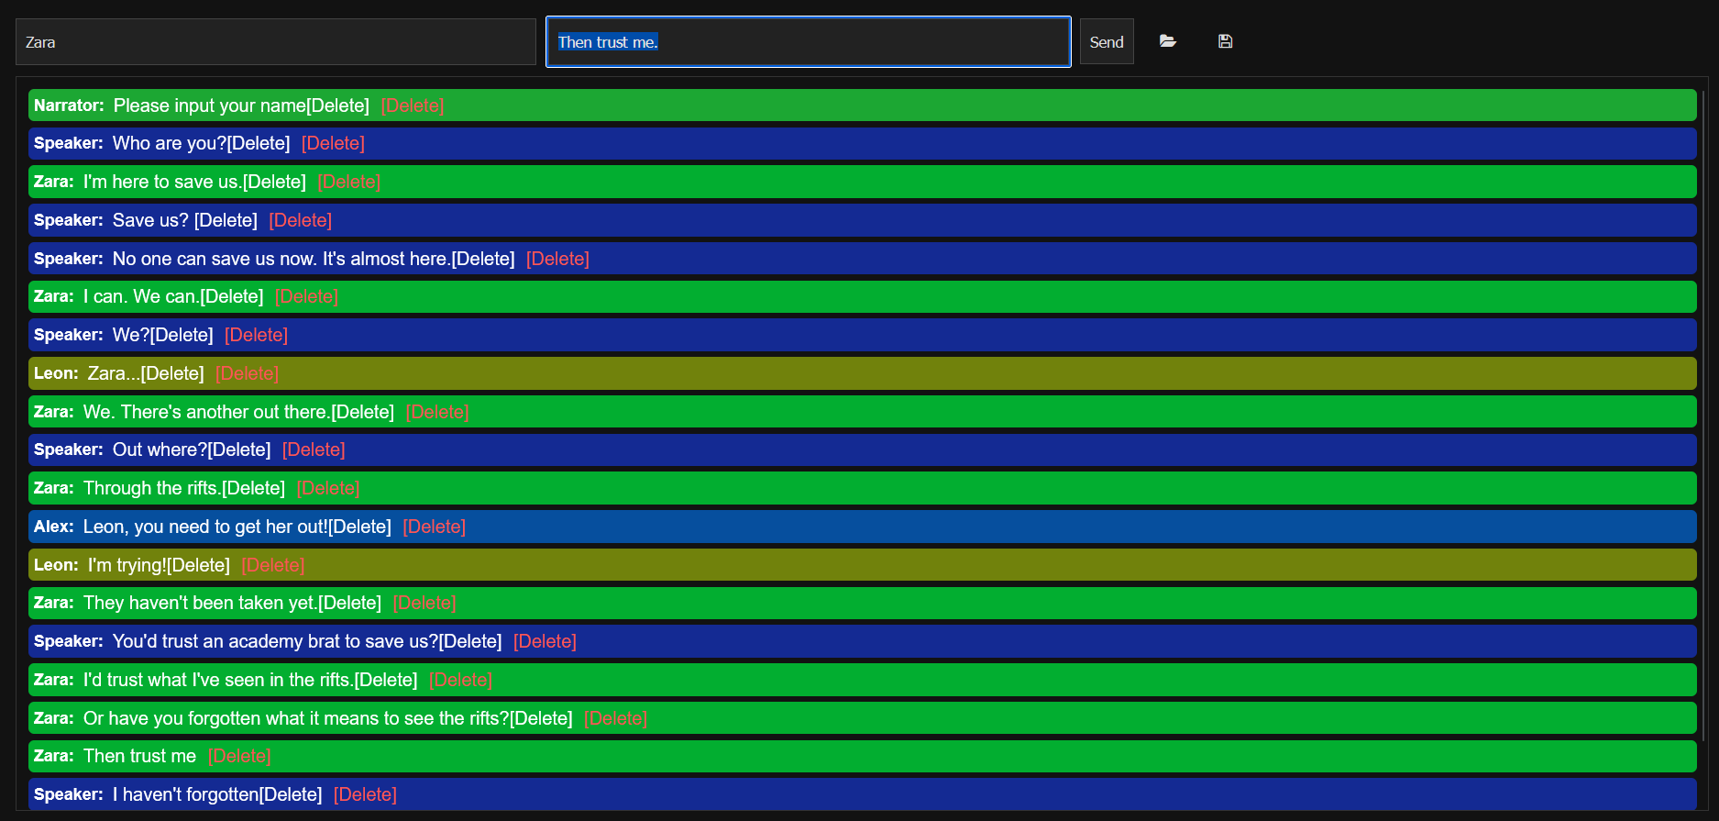Delete Leon's 'I'm trying!' line
The width and height of the screenshot is (1719, 821).
272,565
